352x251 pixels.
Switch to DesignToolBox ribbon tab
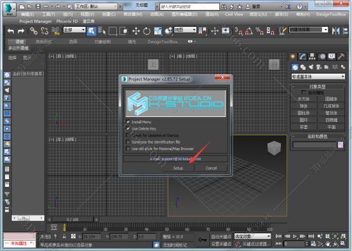[163, 42]
